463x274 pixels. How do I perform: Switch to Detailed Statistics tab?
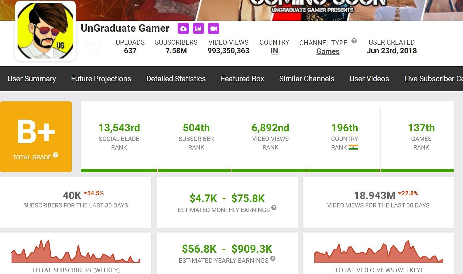pyautogui.click(x=176, y=79)
